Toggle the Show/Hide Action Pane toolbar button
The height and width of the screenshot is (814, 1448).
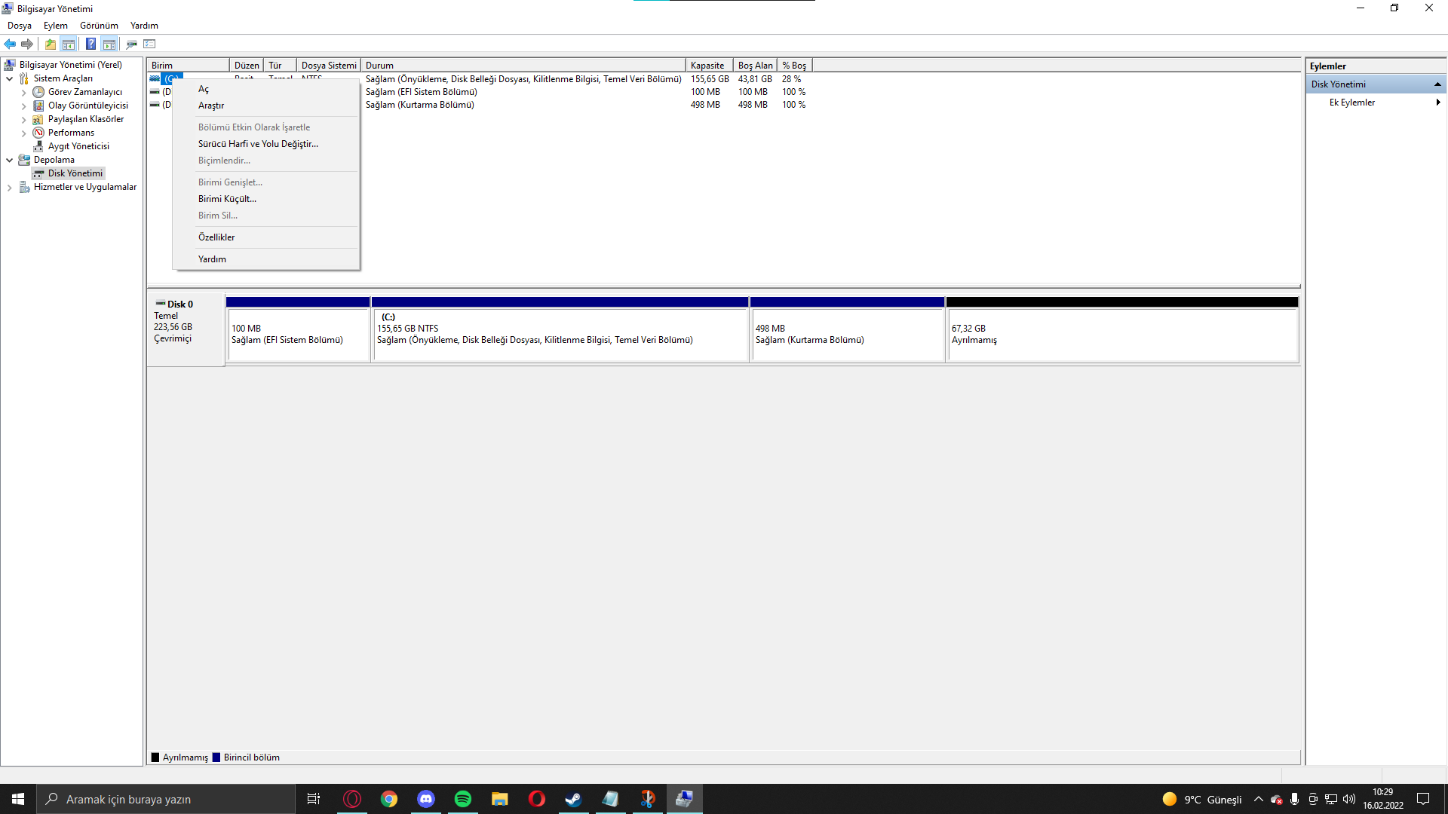pyautogui.click(x=109, y=44)
